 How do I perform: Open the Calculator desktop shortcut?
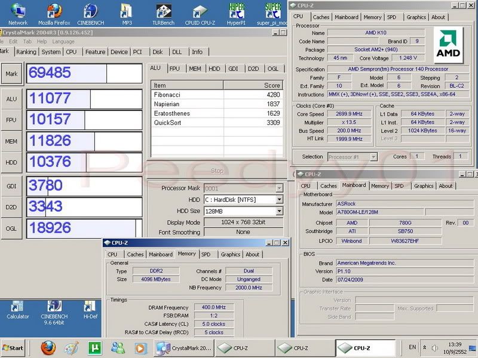(18, 310)
